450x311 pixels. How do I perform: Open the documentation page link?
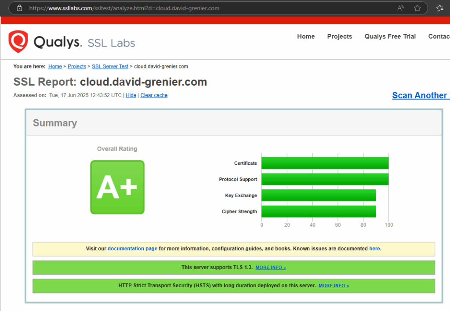[132, 249]
